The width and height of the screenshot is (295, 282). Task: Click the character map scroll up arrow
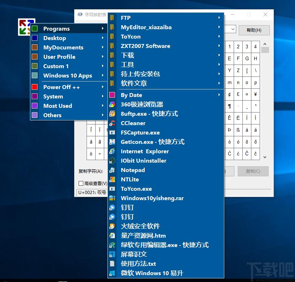(265, 44)
